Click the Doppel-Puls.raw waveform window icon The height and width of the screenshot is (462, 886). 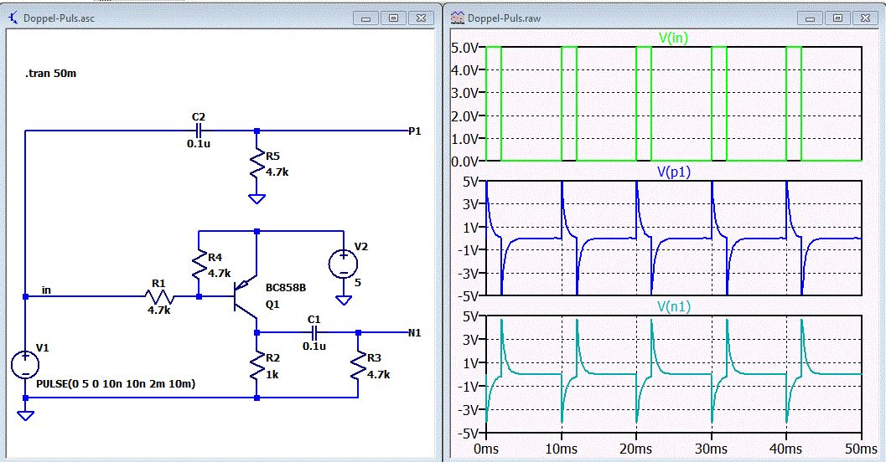pyautogui.click(x=457, y=18)
